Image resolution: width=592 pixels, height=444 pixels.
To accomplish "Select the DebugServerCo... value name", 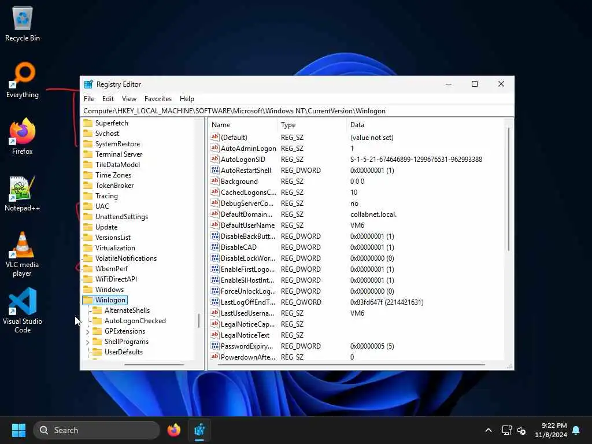I will click(247, 203).
